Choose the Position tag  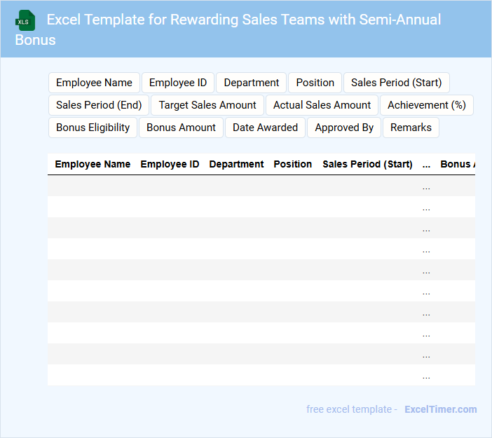[315, 83]
